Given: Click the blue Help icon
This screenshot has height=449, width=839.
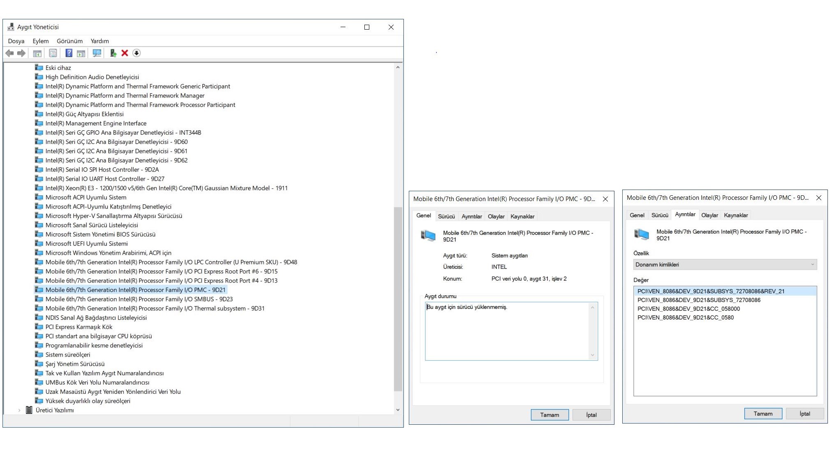Looking at the screenshot, I should 69,53.
